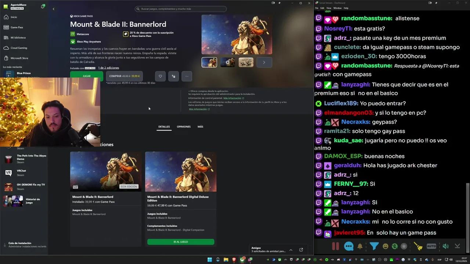Open Cloud Gaming in the sidebar
The image size is (470, 264).
point(18,48)
